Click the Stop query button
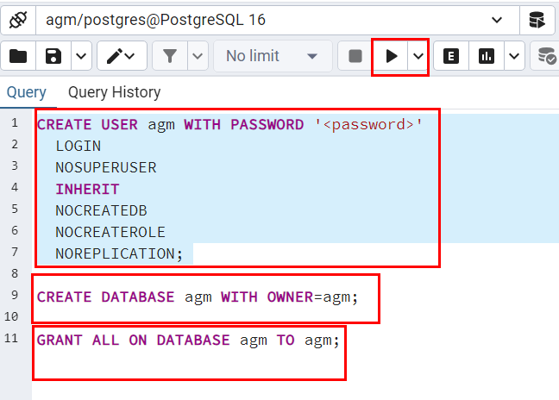This screenshot has height=400, width=559. 355,56
